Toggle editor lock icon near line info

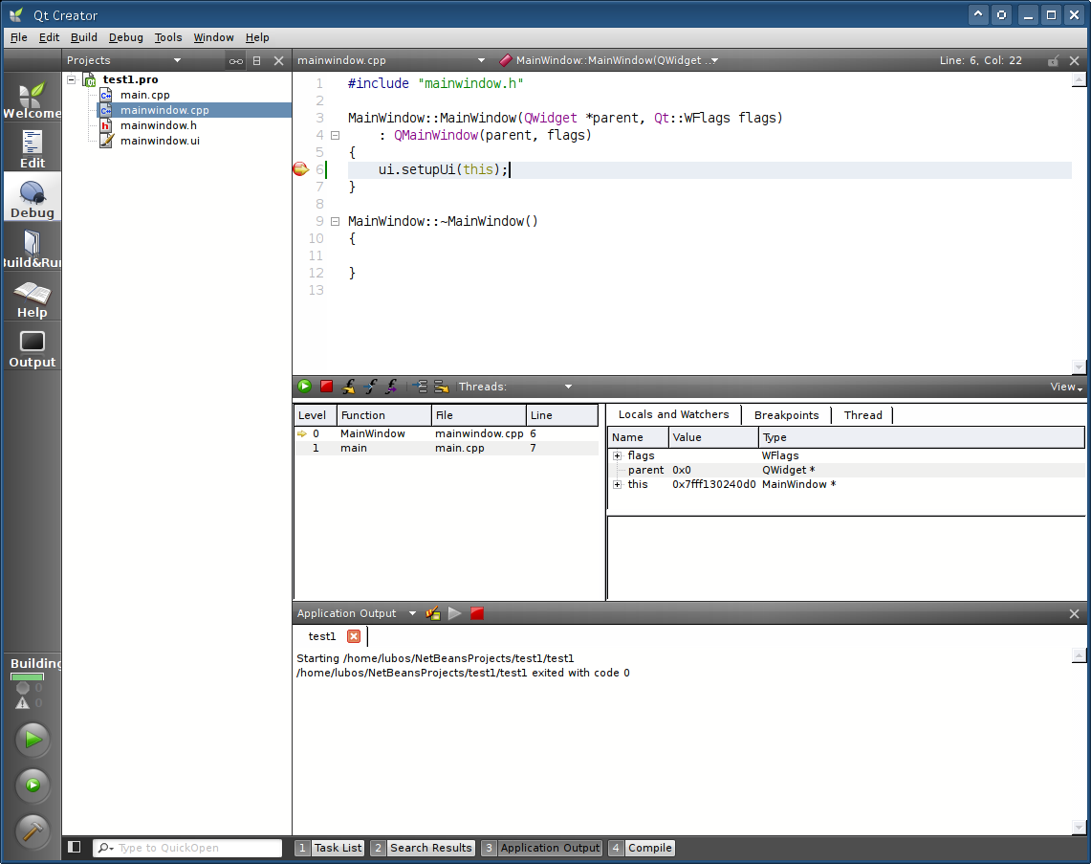pos(1054,60)
